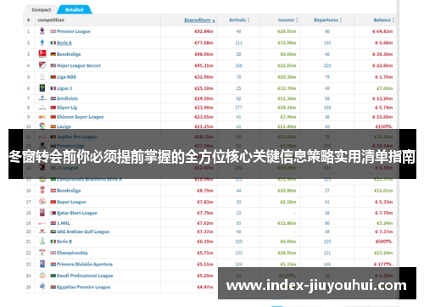Click the US flag beside Major League Soccer
Screen dimensions: 424x307
click(53, 65)
